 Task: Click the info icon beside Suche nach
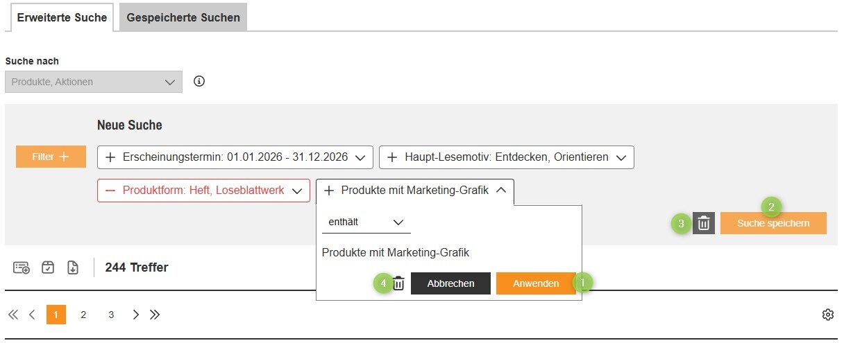[199, 82]
